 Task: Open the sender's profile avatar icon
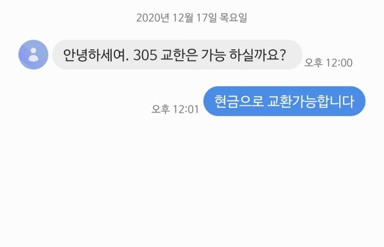coord(33,55)
